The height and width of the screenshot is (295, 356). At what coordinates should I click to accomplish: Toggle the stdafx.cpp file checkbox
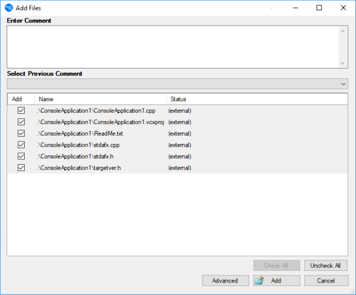[21, 145]
